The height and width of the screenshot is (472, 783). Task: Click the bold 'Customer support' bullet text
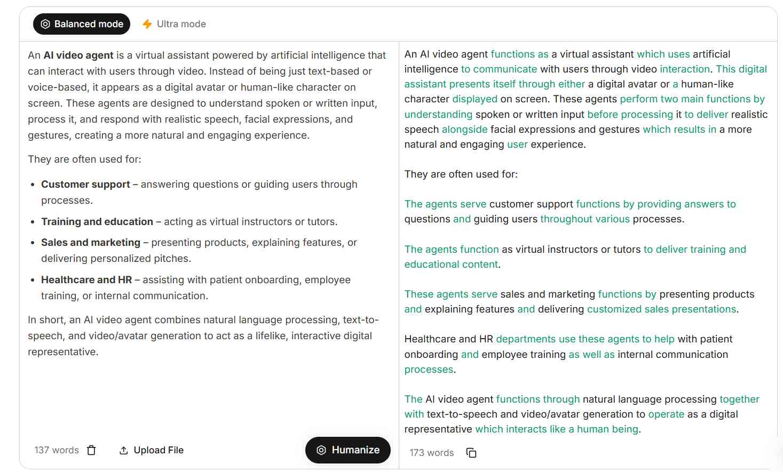tap(85, 184)
